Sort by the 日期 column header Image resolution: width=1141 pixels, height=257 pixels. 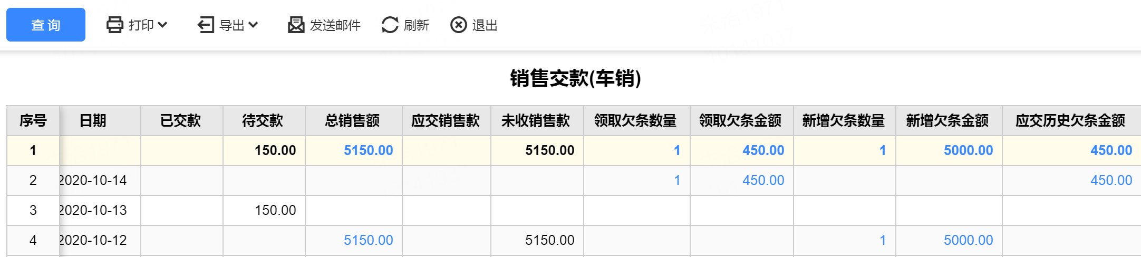click(x=93, y=120)
